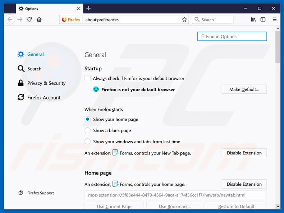Click the Startup section heading
This screenshot has height=213, width=284.
pyautogui.click(x=93, y=68)
